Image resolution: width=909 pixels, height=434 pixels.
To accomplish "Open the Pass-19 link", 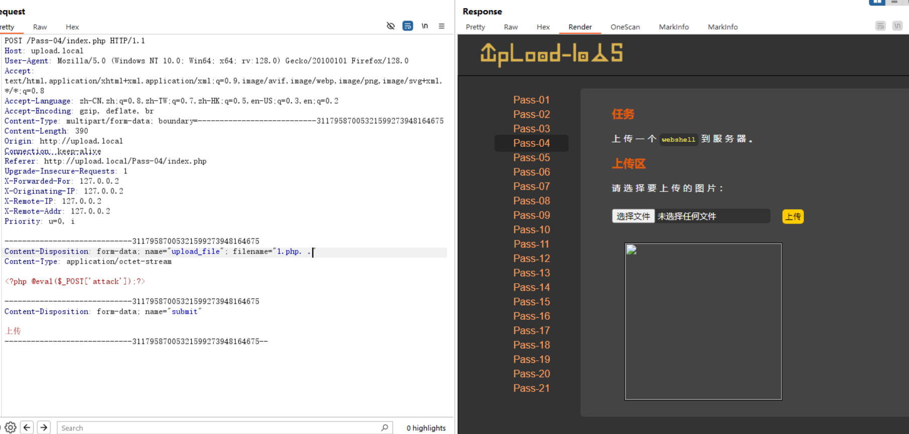I will [532, 359].
